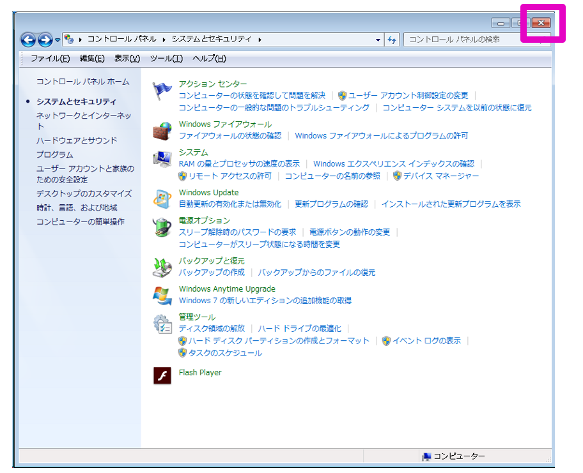Image resolution: width=583 pixels, height=473 pixels.
Task: Click the refresh button beside address bar
Action: [x=392, y=40]
